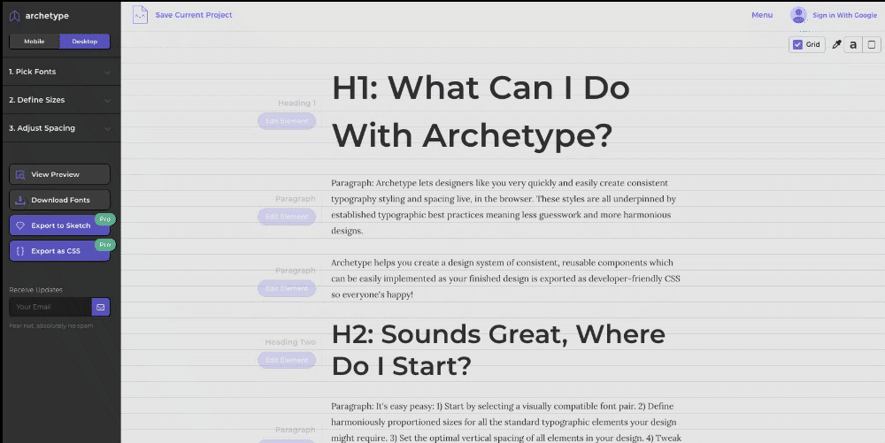885x443 pixels.
Task: Switch to Mobile view
Action: pyautogui.click(x=35, y=42)
